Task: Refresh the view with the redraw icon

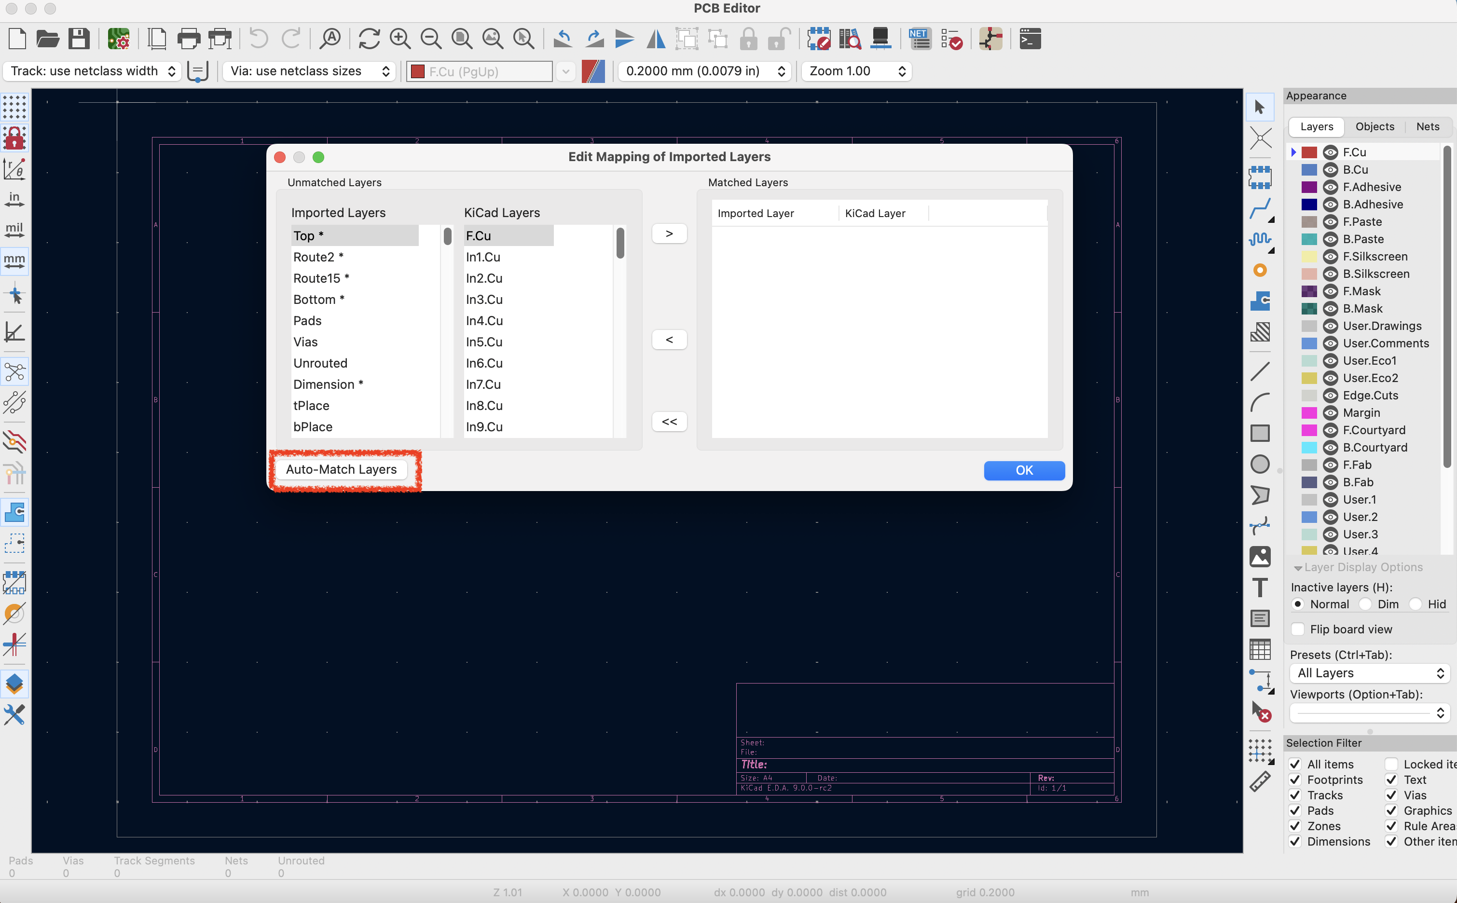Action: 369,39
